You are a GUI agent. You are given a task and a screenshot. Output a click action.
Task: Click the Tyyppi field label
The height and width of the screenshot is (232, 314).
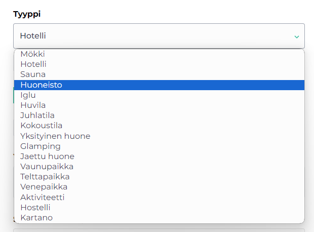pyautogui.click(x=27, y=14)
